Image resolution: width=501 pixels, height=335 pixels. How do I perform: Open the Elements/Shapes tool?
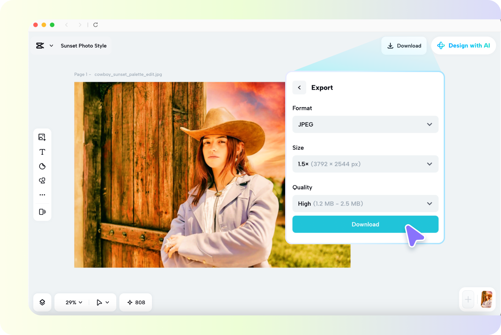tap(42, 180)
